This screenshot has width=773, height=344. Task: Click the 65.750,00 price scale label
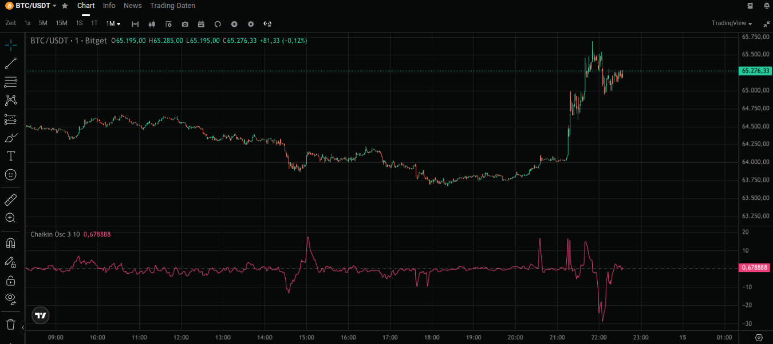tap(755, 37)
